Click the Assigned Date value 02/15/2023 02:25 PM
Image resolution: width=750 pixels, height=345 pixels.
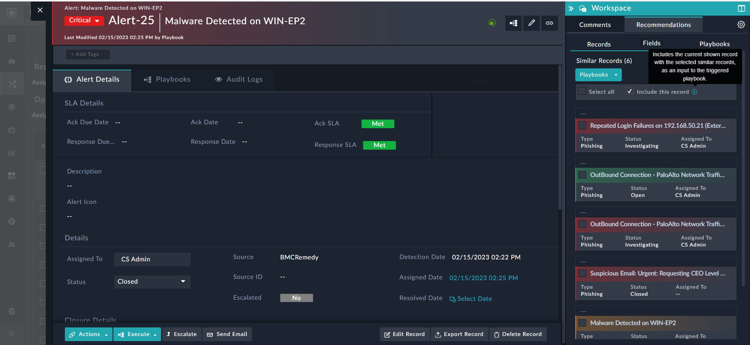coord(483,278)
